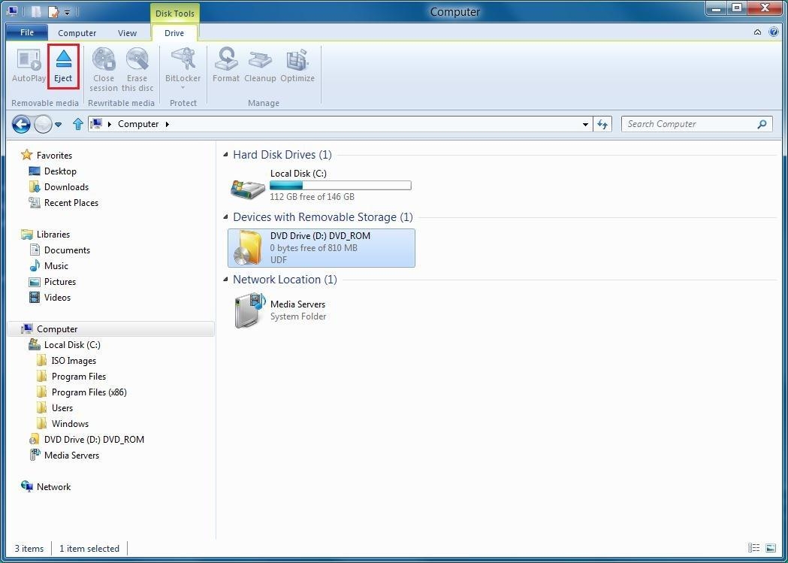Open the recent locations dropdown arrow
Viewport: 788px width, 563px height.
tap(59, 125)
